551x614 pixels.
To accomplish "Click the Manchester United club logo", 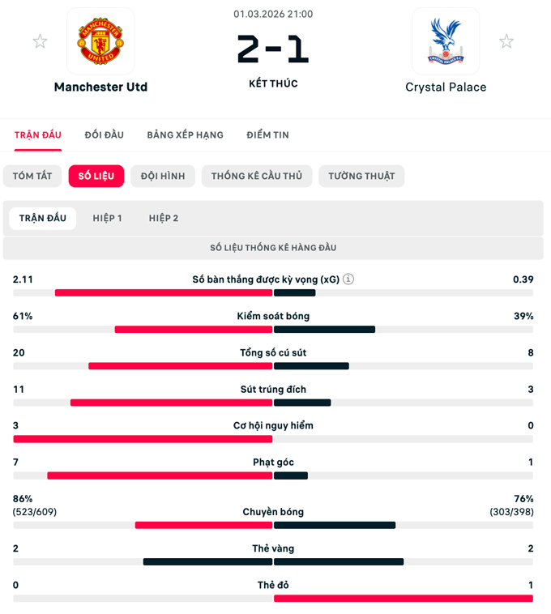I will pos(100,41).
